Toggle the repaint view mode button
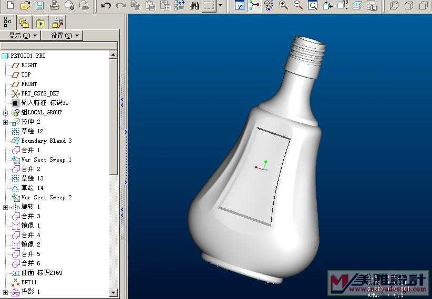 pos(240,6)
